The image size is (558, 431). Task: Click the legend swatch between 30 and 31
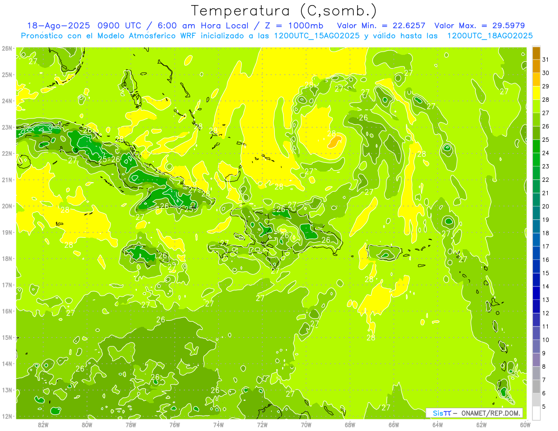(x=536, y=66)
